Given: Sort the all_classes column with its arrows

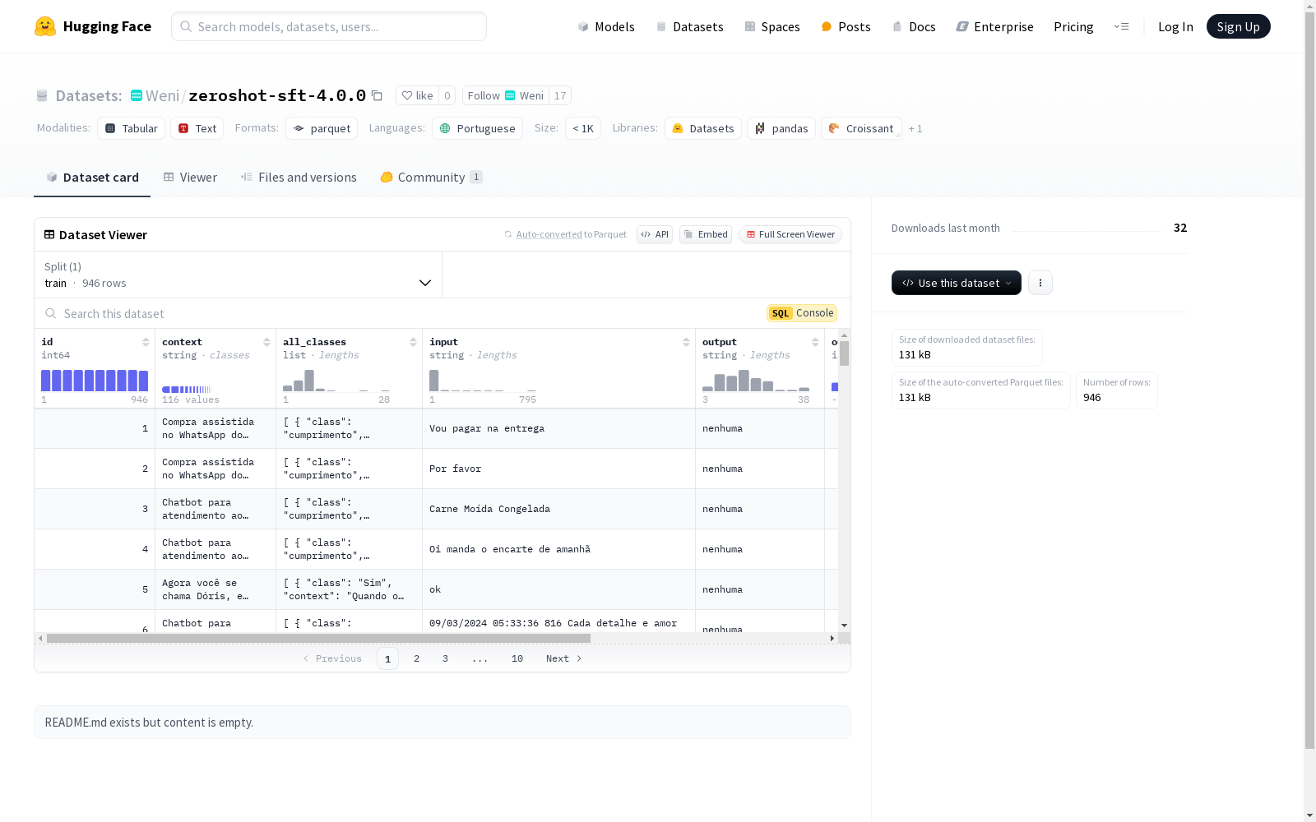Looking at the screenshot, I should tap(413, 342).
